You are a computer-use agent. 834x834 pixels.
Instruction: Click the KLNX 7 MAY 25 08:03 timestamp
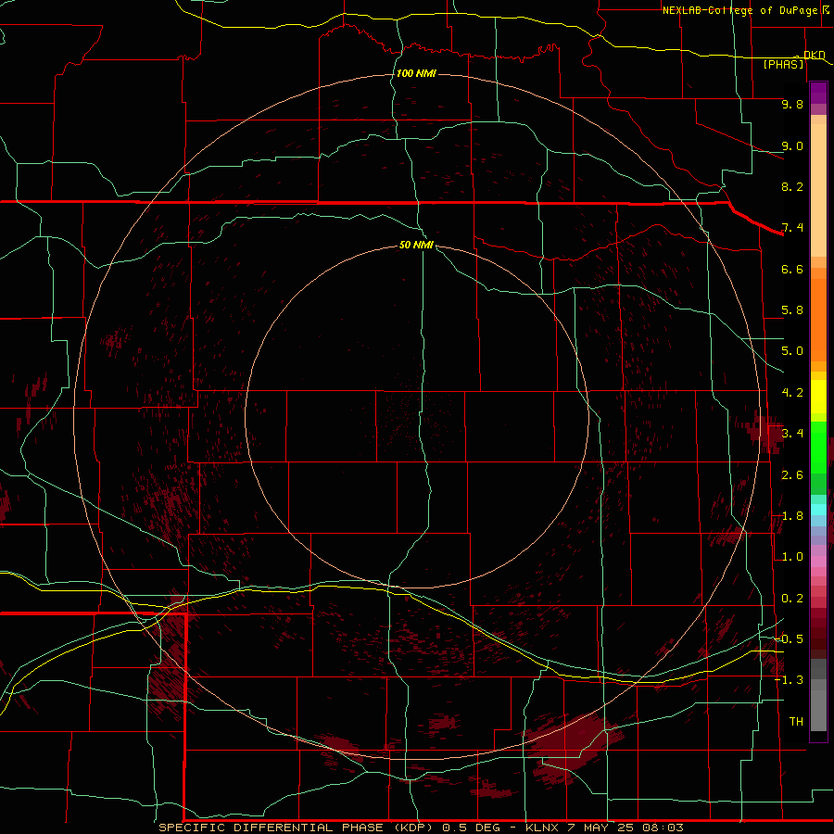[x=604, y=828]
